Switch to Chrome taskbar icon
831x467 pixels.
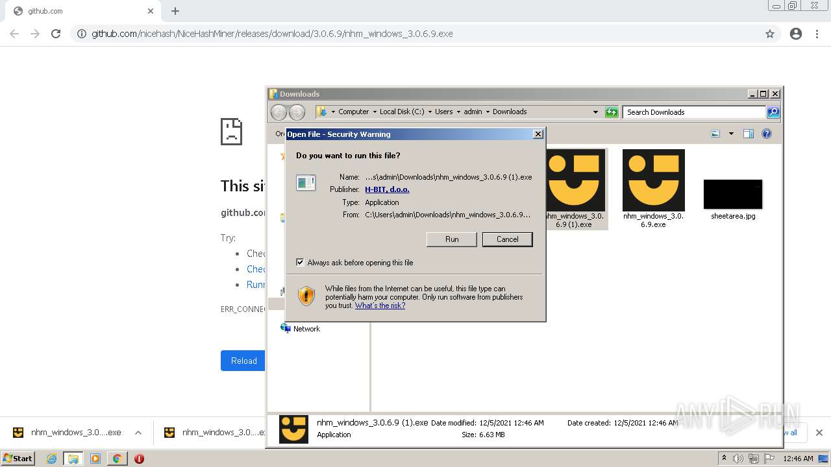[x=117, y=459]
